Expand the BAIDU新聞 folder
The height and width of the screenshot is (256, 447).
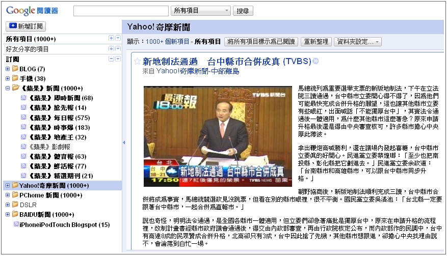click(8, 214)
